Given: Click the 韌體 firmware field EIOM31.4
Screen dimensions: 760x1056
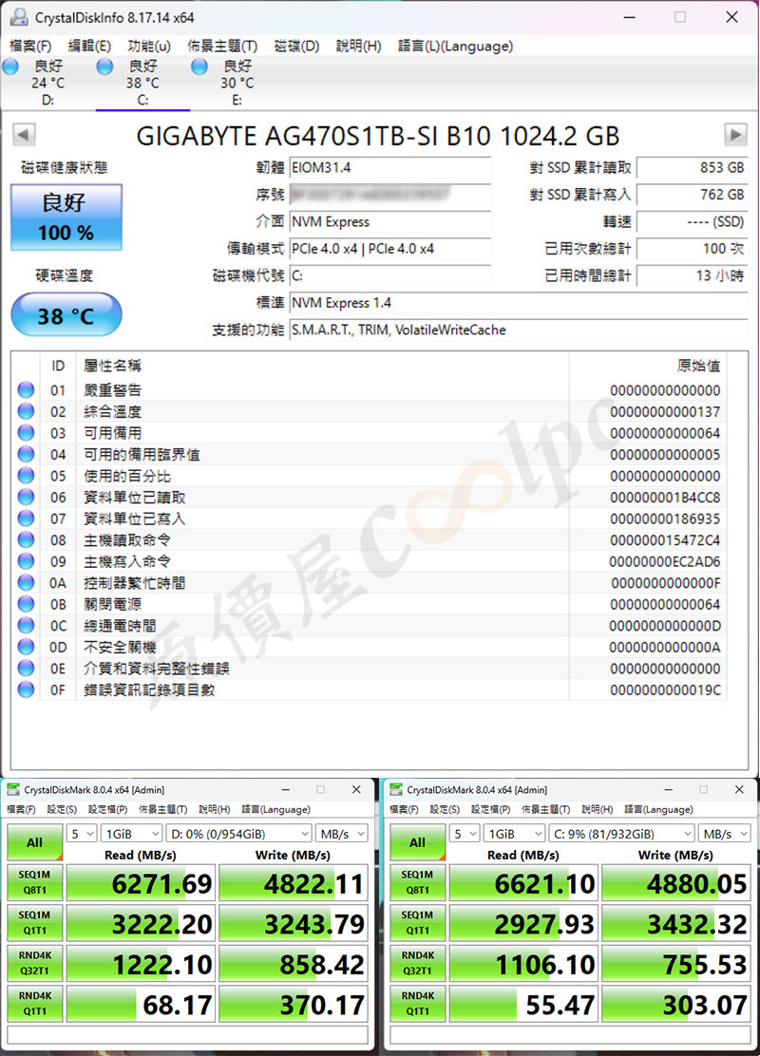Looking at the screenshot, I should 390,168.
